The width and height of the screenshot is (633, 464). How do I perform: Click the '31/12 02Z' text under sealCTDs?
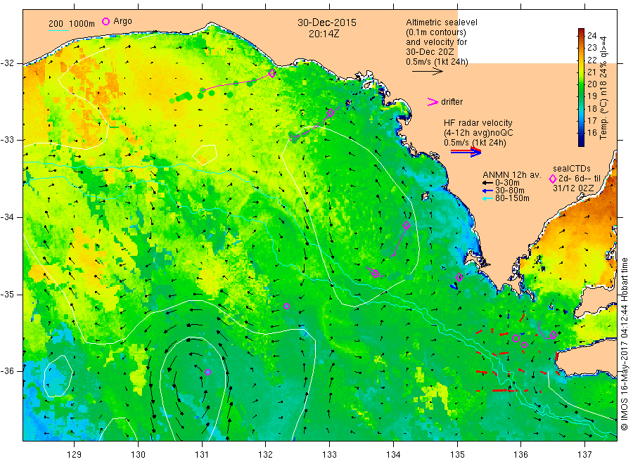[573, 188]
